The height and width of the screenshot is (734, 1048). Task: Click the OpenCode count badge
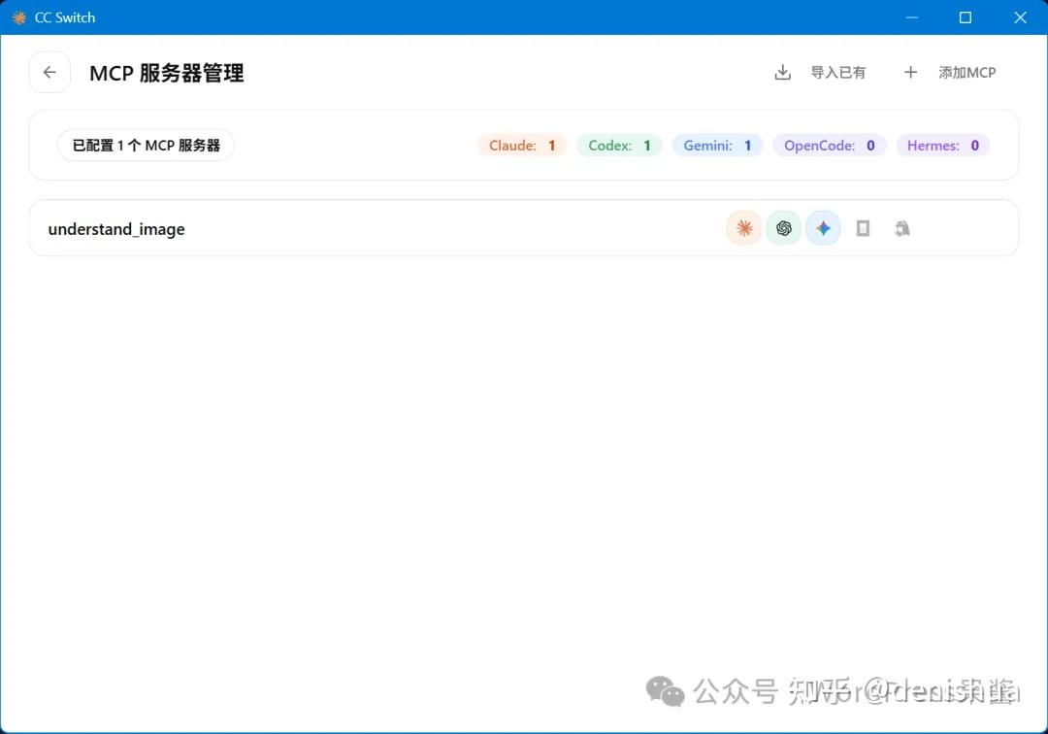[830, 145]
